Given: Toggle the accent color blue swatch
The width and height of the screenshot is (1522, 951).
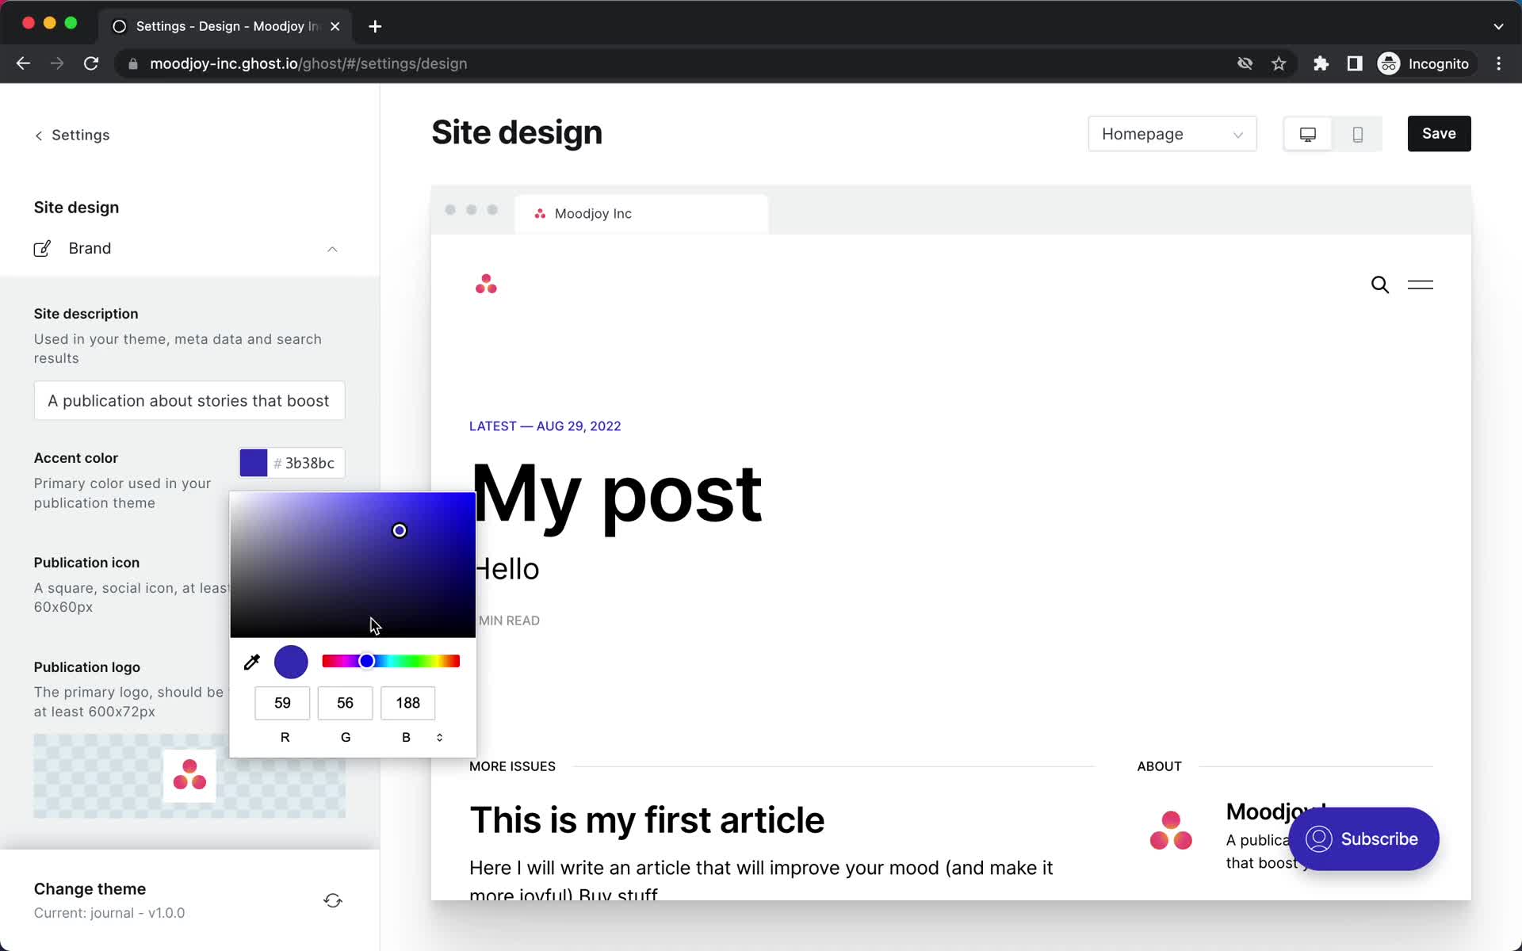Looking at the screenshot, I should [254, 461].
